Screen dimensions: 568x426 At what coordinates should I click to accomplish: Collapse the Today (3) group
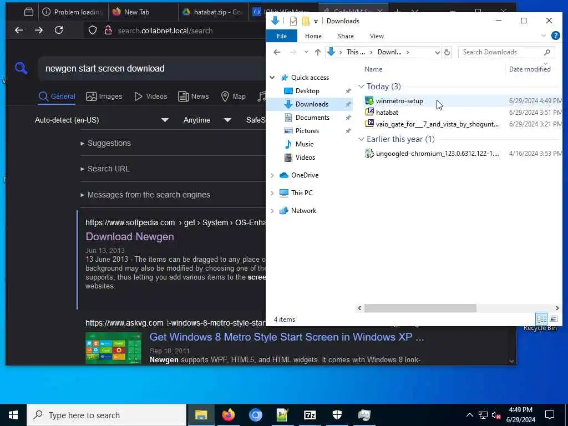(361, 87)
